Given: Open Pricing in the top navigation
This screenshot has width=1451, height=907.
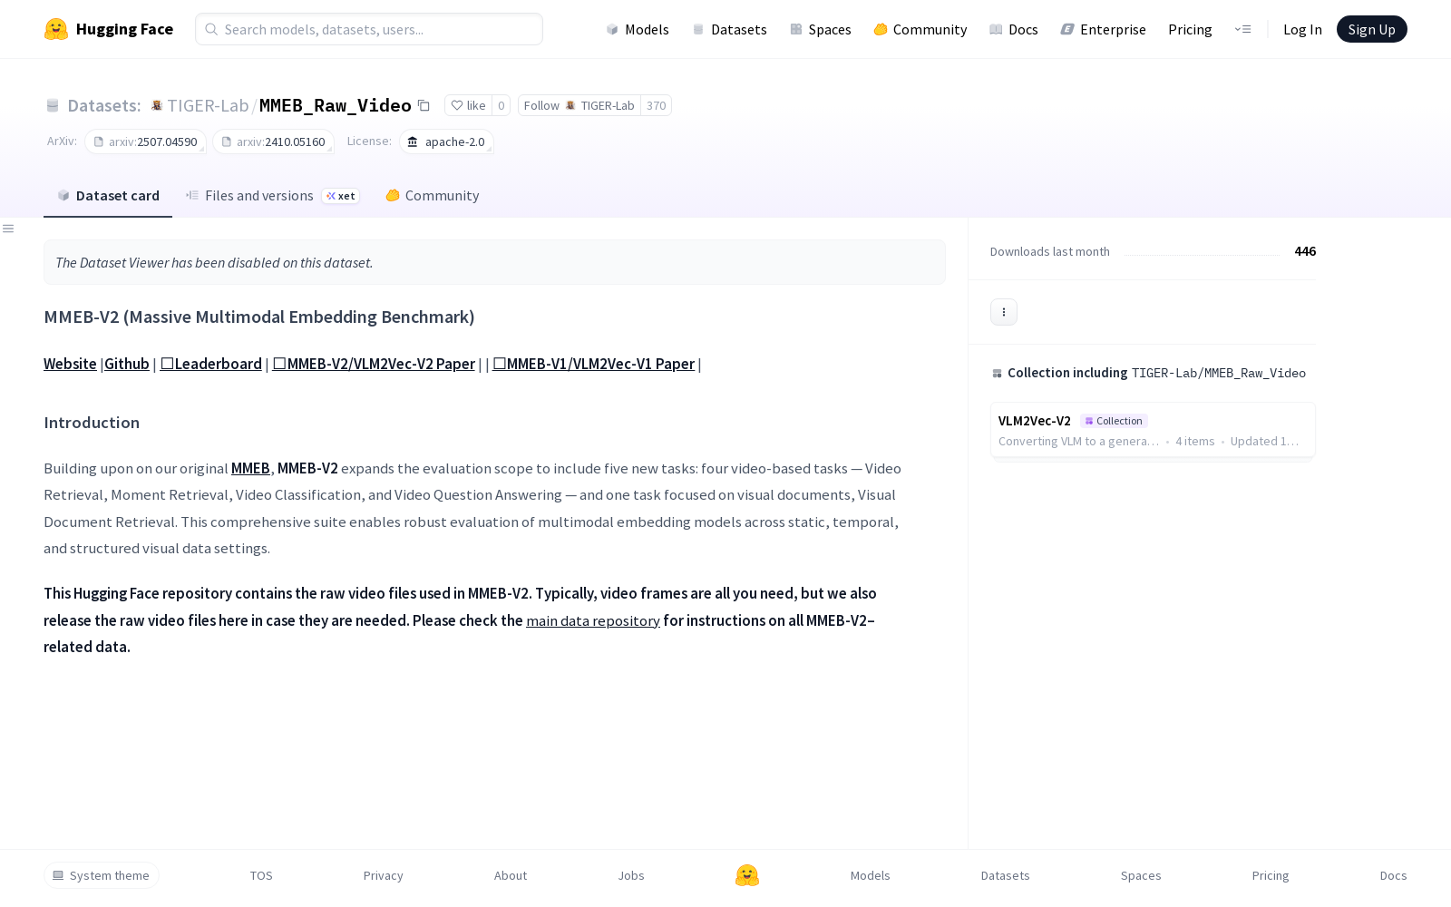Looking at the screenshot, I should (1190, 29).
